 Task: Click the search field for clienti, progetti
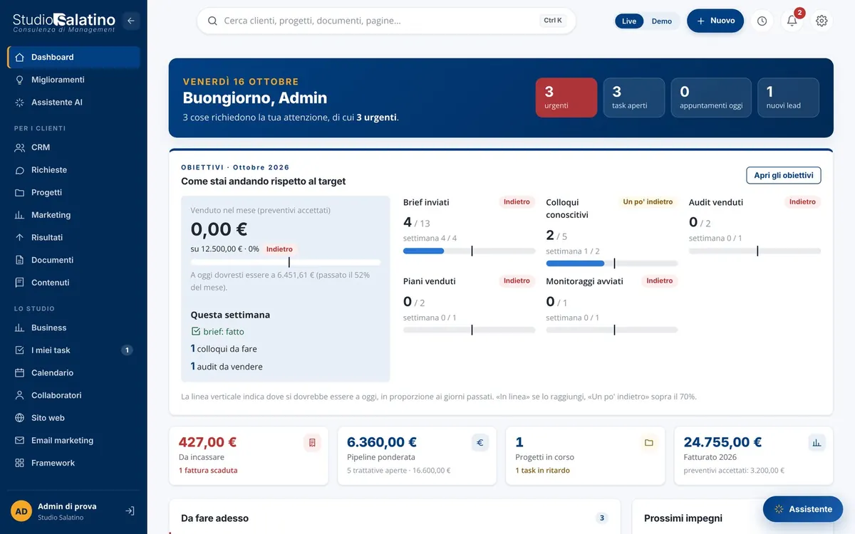tap(386, 21)
